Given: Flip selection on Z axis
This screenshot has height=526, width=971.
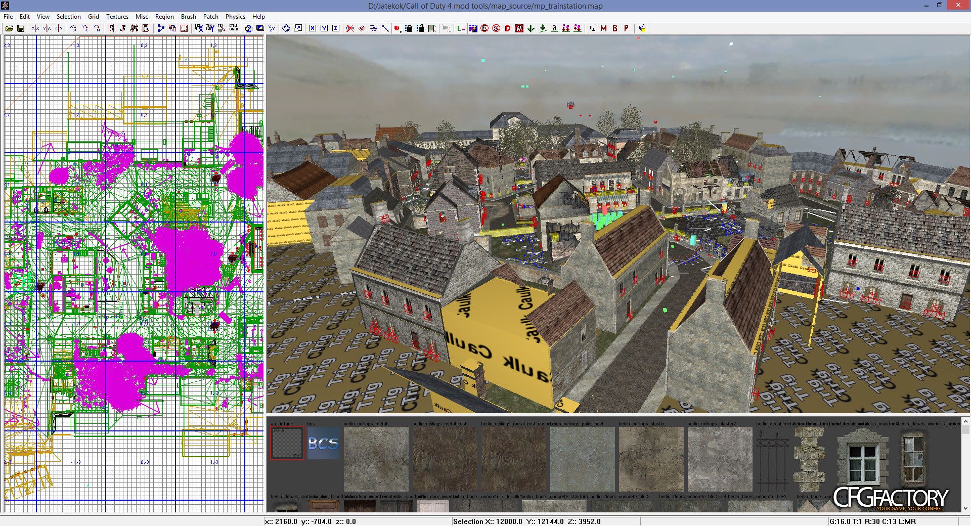Looking at the screenshot, I should coord(59,28).
